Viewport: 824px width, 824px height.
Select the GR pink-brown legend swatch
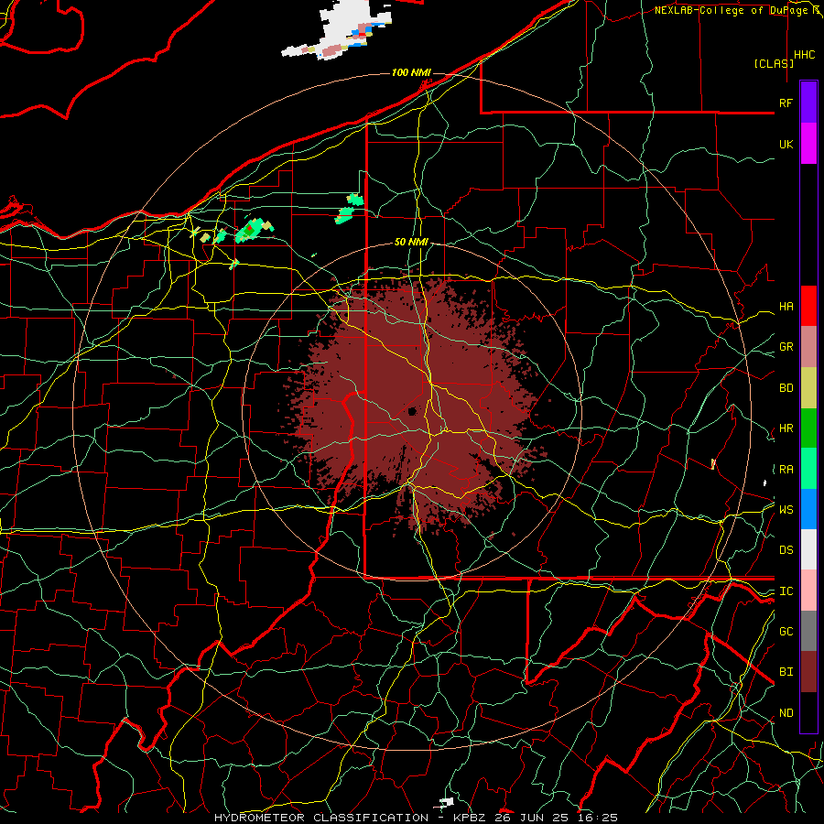tap(808, 347)
